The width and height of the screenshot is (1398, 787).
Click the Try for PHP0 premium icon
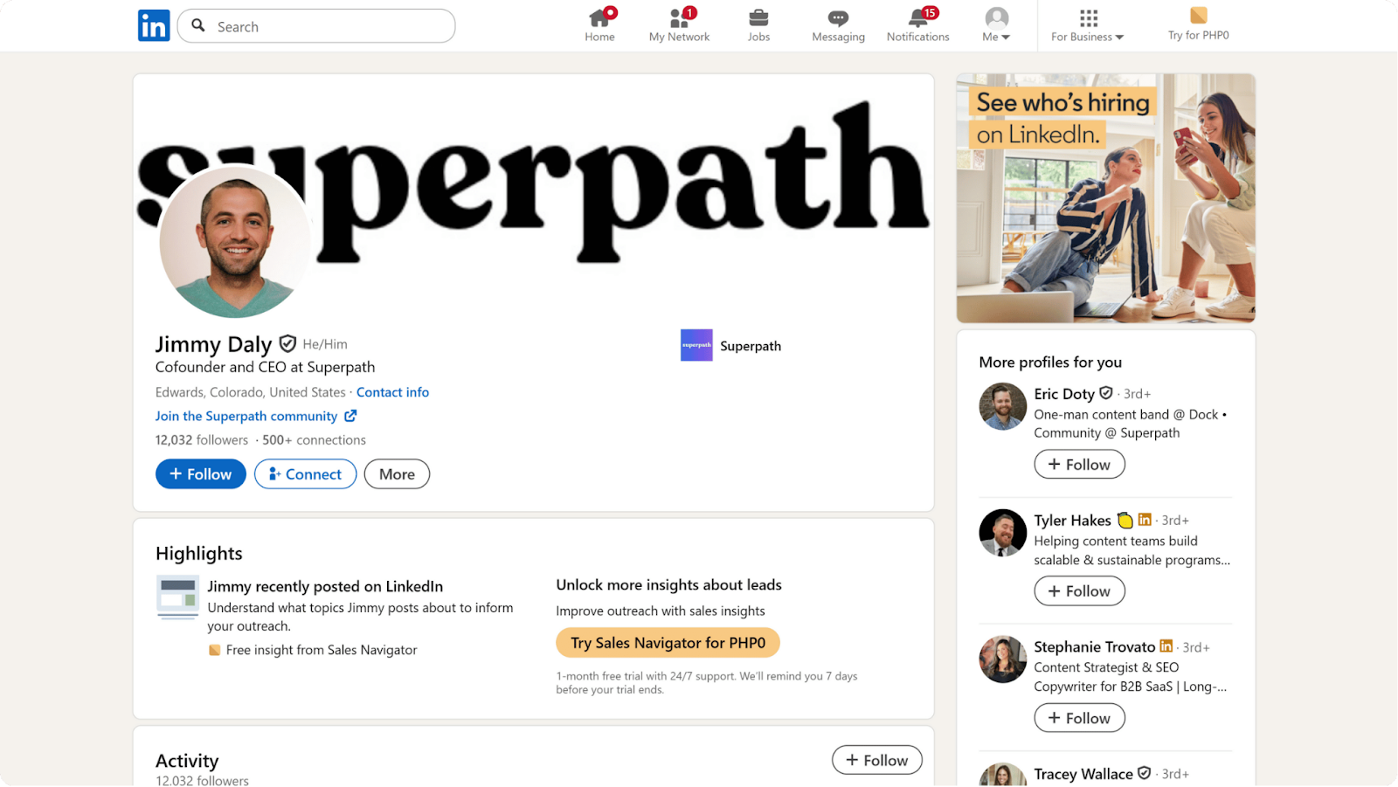(1198, 16)
